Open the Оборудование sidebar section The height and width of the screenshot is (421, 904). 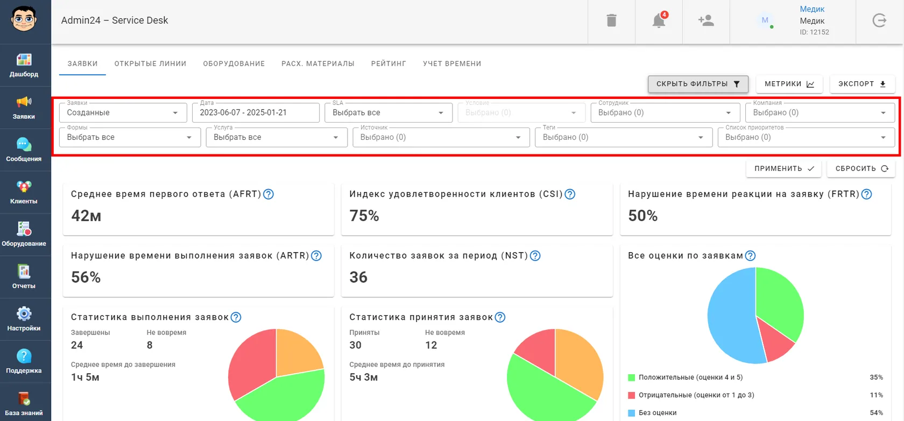coord(25,235)
